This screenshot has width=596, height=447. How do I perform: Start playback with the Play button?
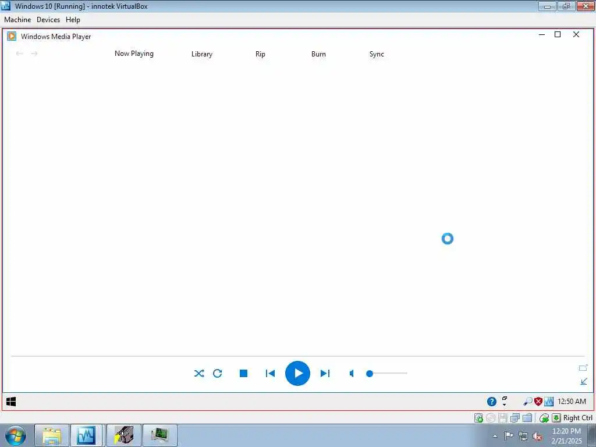coord(297,373)
